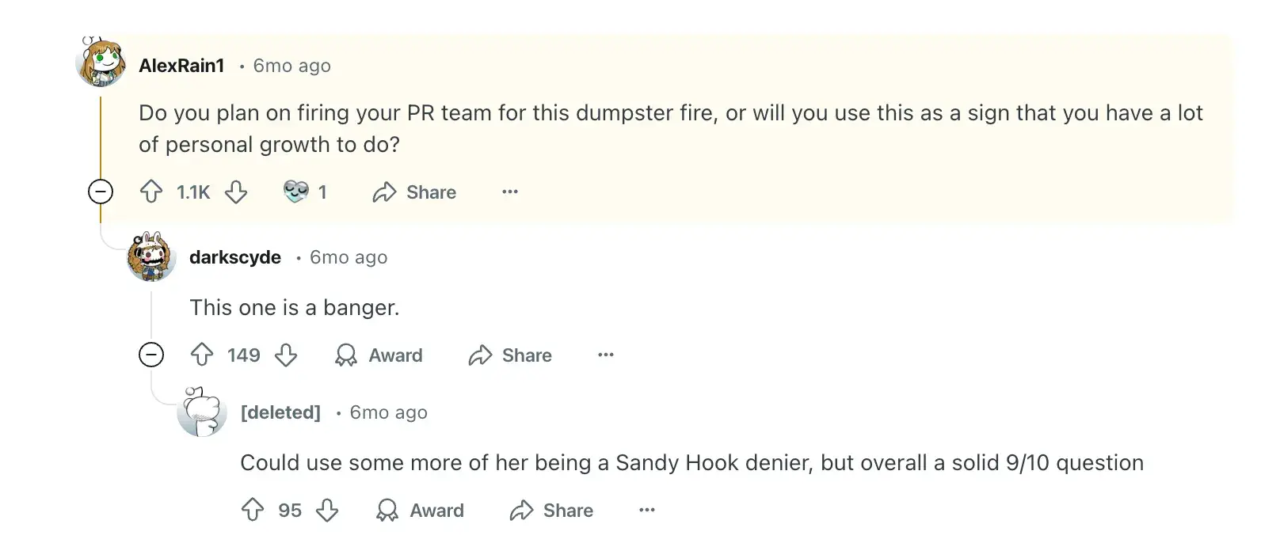
Task: Click AlexRain1's avatar image
Action: [x=101, y=62]
